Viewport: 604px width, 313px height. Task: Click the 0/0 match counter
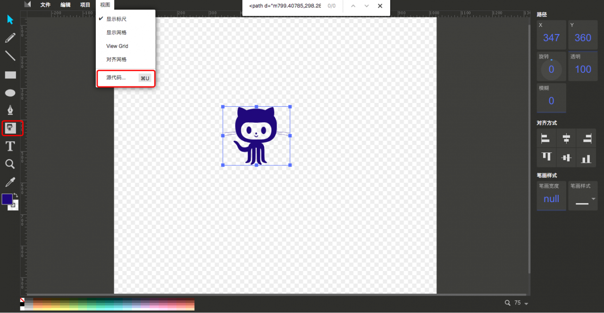click(x=332, y=6)
